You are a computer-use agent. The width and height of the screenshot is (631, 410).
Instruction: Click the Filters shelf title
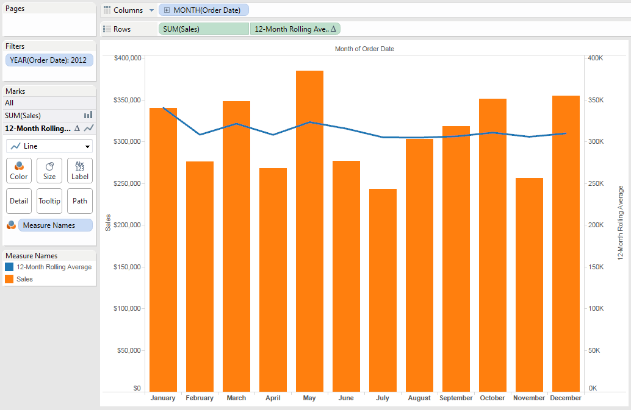[x=15, y=46]
